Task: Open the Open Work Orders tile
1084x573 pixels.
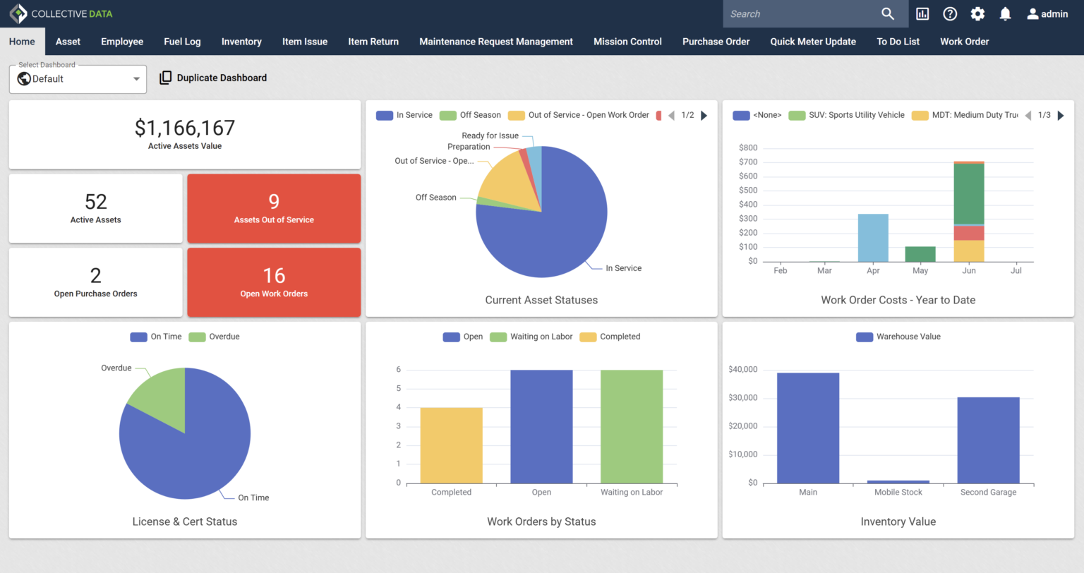Action: 274,282
